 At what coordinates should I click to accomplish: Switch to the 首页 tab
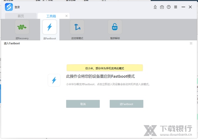(21, 16)
